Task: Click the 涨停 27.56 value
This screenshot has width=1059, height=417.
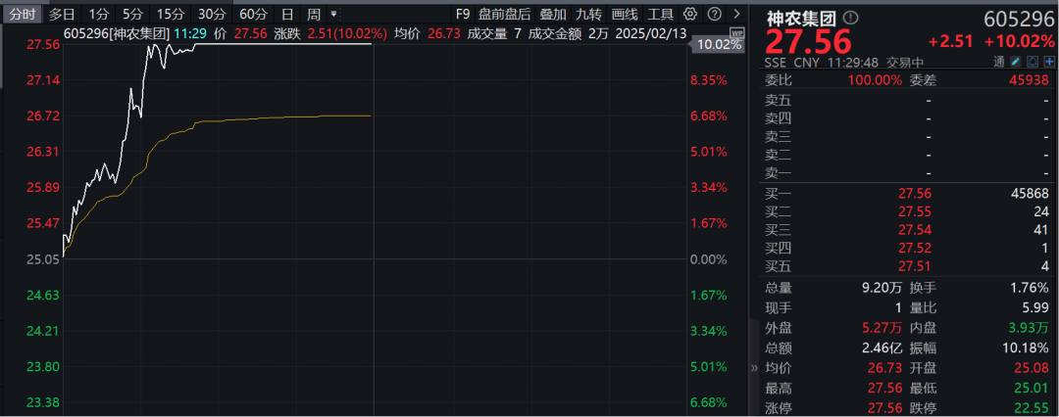Action: [x=884, y=408]
